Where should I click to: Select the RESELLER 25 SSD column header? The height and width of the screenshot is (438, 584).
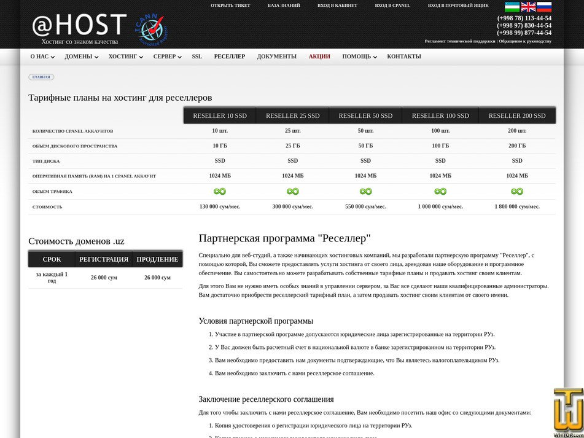click(x=292, y=115)
